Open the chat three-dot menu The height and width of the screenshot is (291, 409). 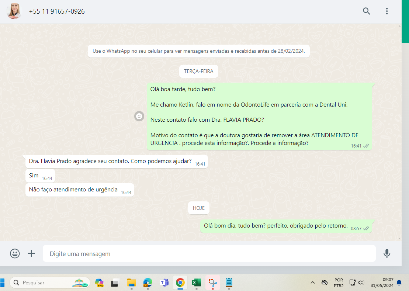coord(387,11)
